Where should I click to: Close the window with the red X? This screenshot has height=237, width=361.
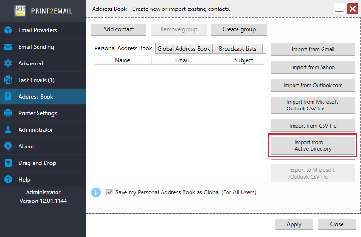point(353,9)
